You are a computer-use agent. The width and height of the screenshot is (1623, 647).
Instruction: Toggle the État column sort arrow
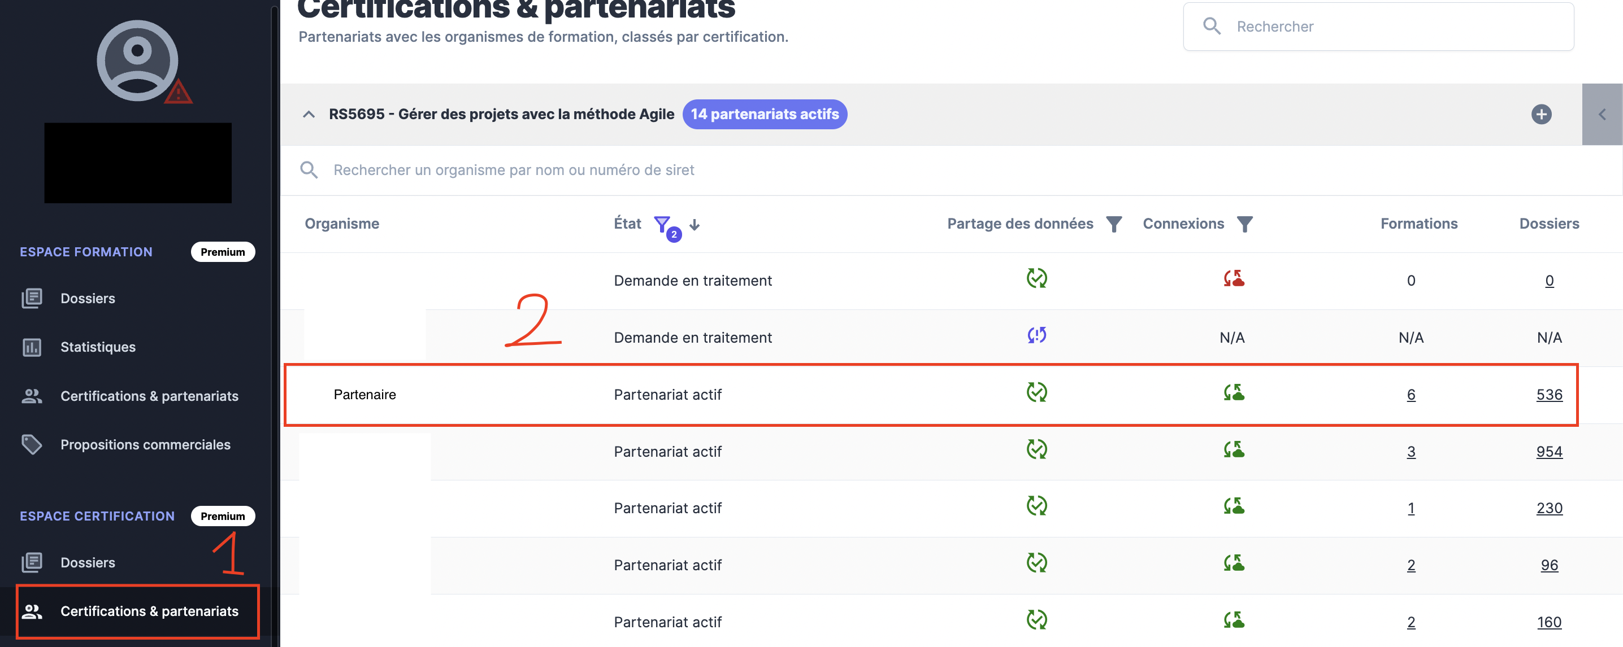click(x=695, y=225)
